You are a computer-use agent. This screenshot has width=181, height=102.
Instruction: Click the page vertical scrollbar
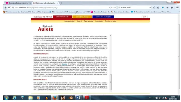pos(179,57)
